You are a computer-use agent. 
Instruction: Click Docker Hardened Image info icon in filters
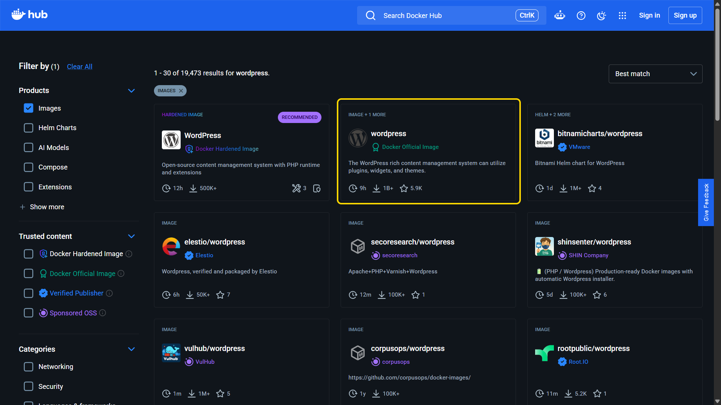pos(129,254)
